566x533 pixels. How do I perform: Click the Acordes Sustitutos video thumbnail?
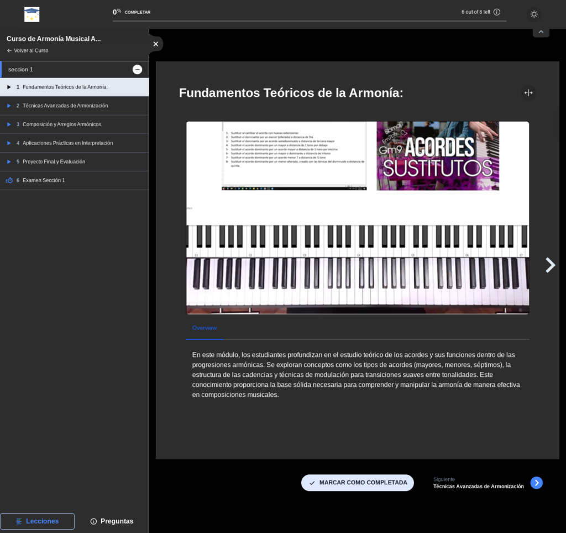(438, 156)
